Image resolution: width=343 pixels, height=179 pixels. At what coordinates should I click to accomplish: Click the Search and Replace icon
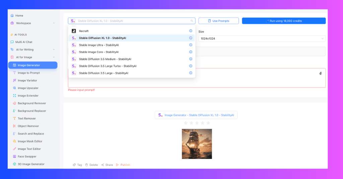(x=14, y=133)
